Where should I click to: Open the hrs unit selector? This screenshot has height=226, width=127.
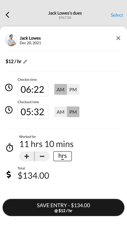point(63,156)
